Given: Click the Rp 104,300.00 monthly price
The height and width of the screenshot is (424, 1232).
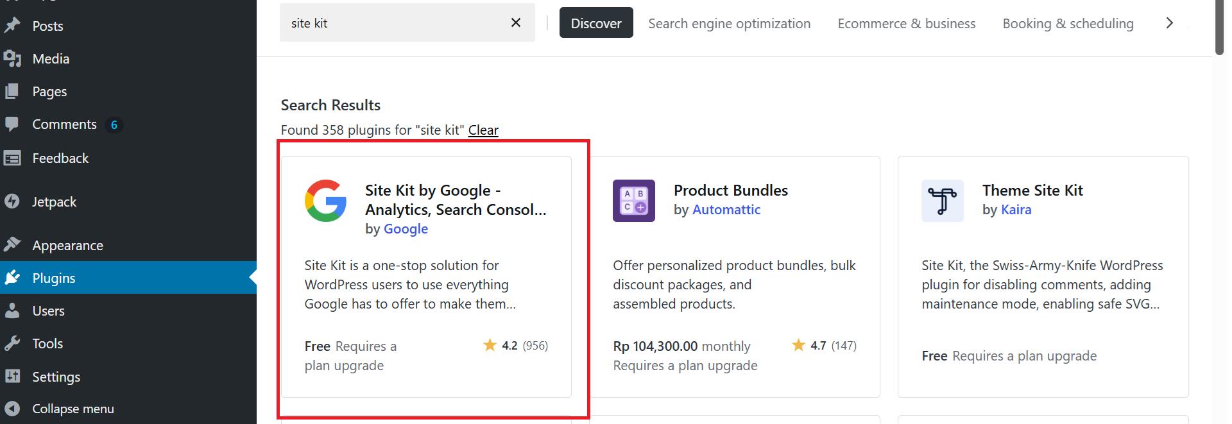Looking at the screenshot, I should (x=681, y=346).
